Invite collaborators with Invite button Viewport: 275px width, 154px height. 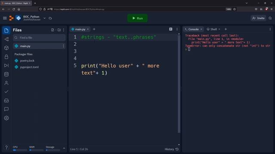tap(258, 18)
